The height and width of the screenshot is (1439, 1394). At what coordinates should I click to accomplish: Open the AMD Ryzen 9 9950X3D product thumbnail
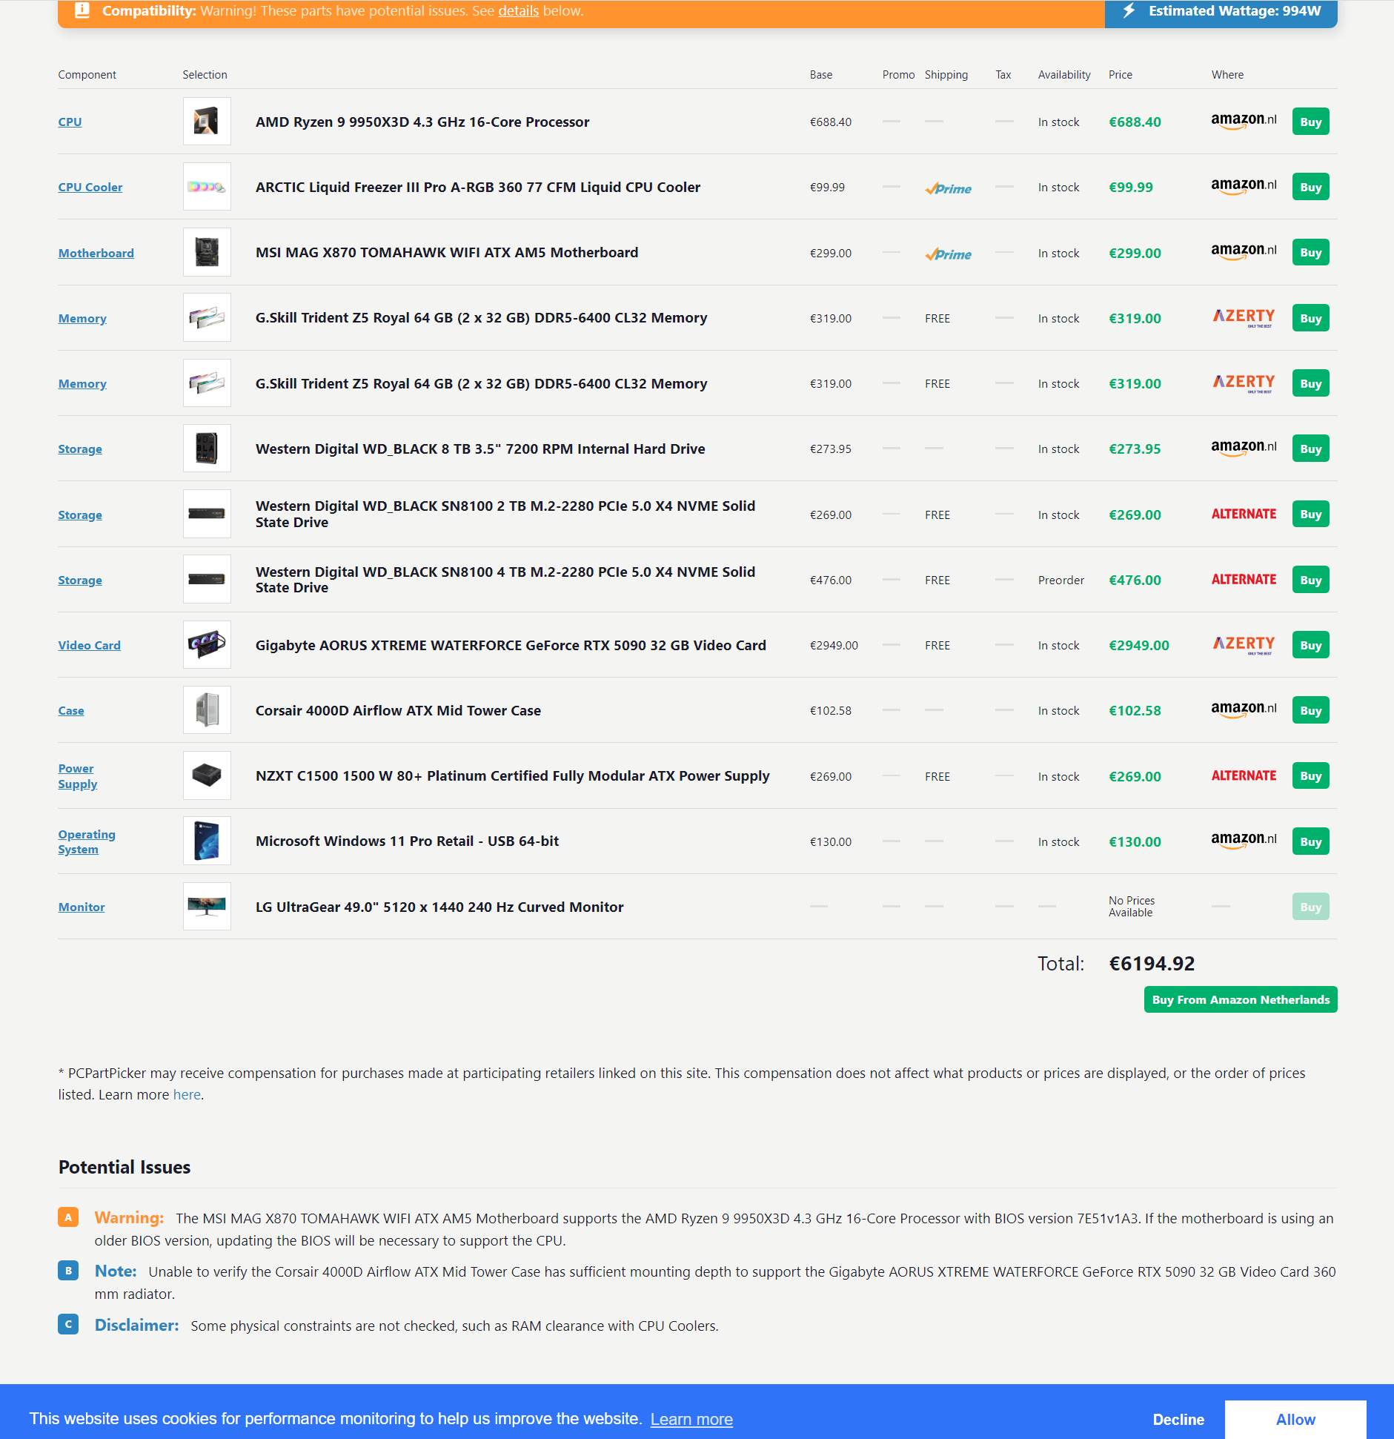[207, 122]
